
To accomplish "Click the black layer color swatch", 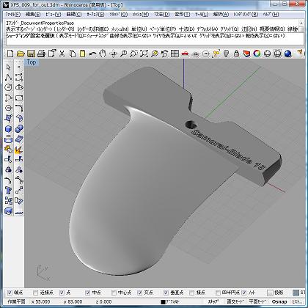I will 163,302.
